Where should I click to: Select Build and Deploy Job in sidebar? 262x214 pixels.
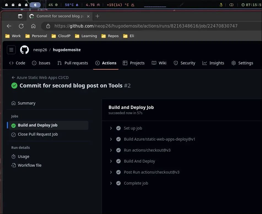click(x=48, y=125)
